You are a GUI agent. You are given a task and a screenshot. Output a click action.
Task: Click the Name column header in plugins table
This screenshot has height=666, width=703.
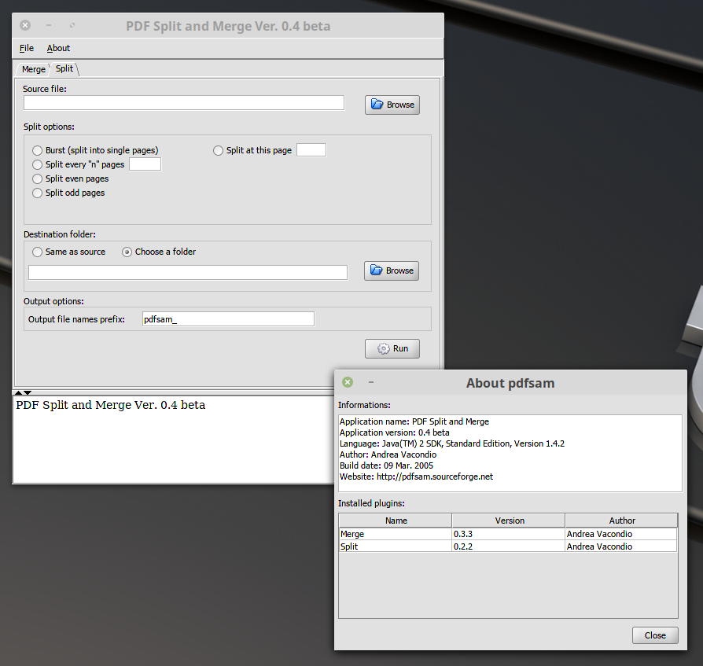tap(396, 521)
